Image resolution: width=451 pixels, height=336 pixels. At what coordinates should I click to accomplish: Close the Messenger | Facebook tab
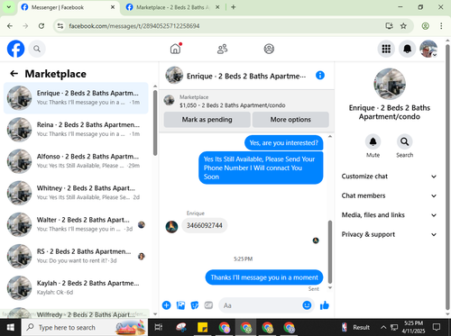[x=113, y=7]
